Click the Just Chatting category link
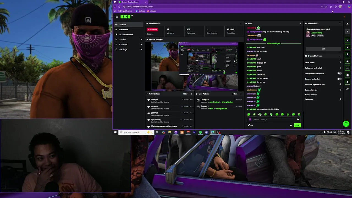 point(317,33)
